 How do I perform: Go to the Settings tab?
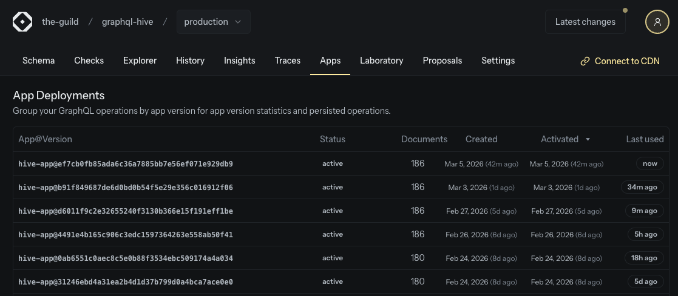(498, 61)
